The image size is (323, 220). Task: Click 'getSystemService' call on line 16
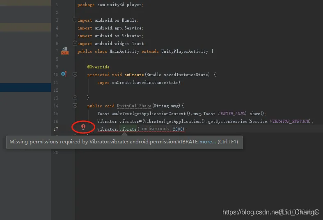[x=228, y=122]
